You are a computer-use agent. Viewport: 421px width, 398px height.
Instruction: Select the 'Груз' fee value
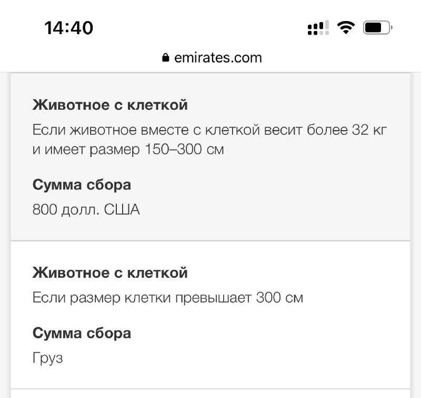pyautogui.click(x=47, y=359)
